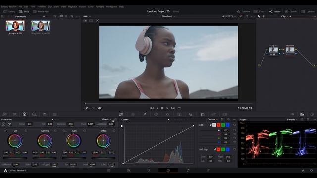Toggle the Y luminance curve channel

[x=214, y=125]
